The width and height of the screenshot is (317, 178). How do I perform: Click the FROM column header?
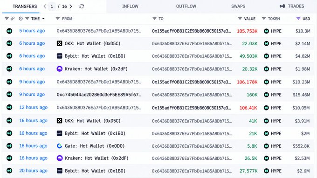click(x=67, y=19)
